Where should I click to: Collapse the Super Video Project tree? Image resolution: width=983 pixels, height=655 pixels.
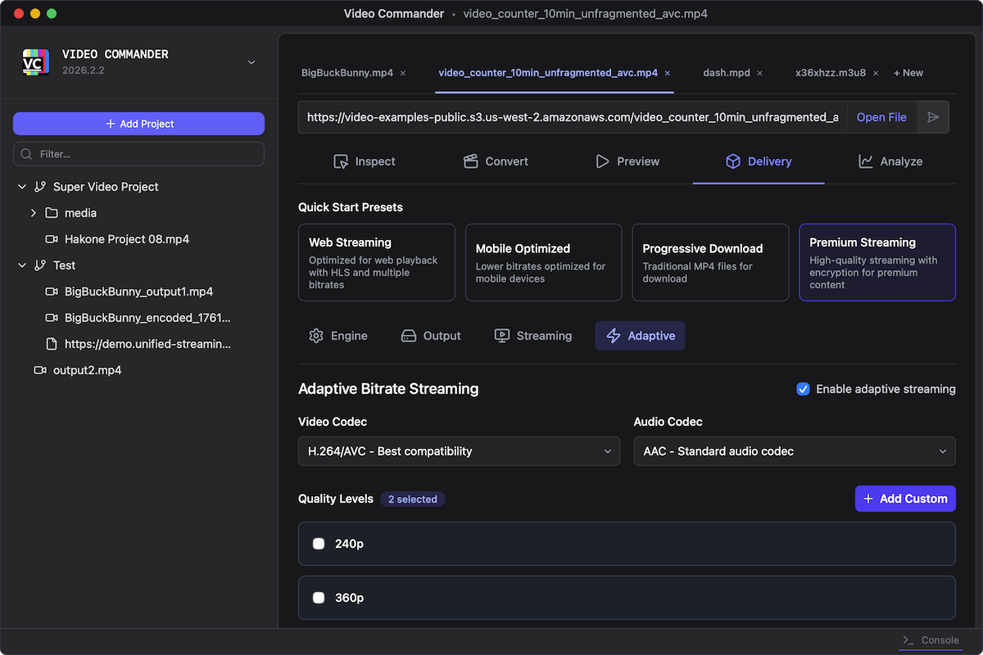tap(22, 187)
